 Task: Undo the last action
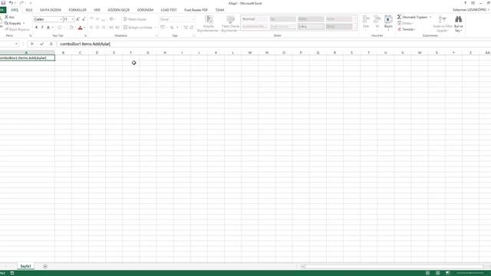pyautogui.click(x=11, y=3)
